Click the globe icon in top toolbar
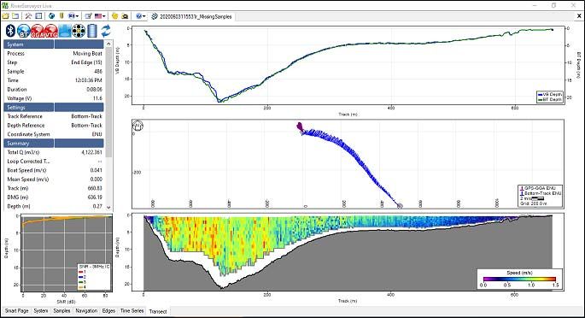585x318 pixels. tap(51, 16)
